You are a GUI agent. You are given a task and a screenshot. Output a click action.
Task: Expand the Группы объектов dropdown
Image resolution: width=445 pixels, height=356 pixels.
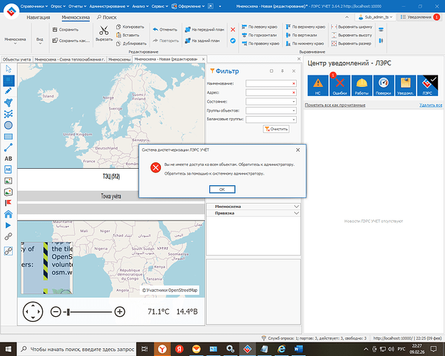(293, 111)
